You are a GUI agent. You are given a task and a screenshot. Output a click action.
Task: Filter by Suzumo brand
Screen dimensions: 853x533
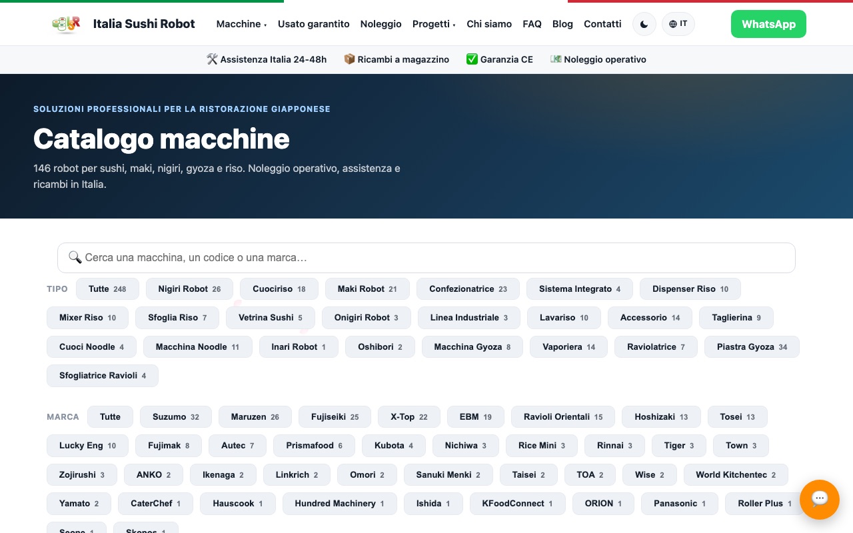(x=176, y=417)
